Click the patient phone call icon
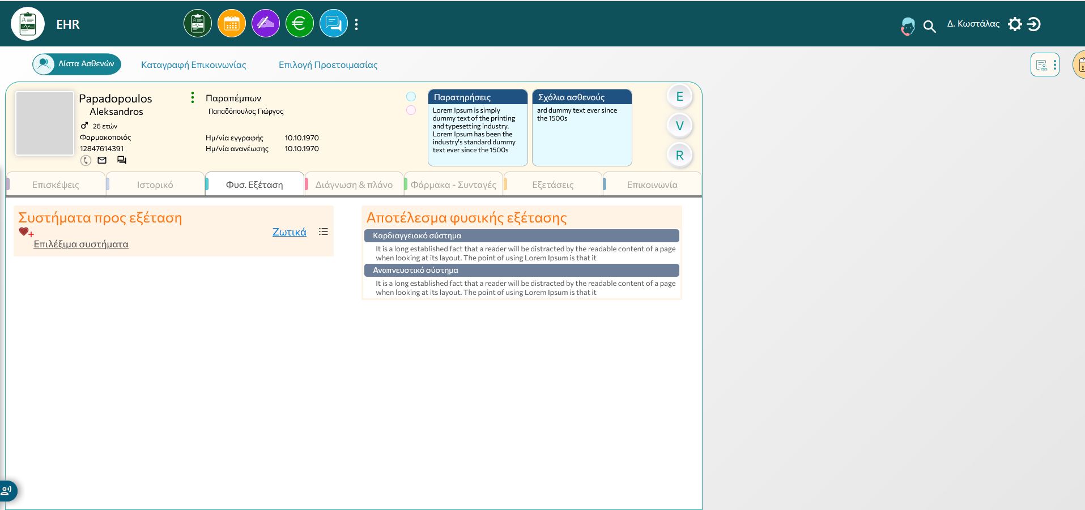Image resolution: width=1085 pixels, height=510 pixels. click(86, 160)
